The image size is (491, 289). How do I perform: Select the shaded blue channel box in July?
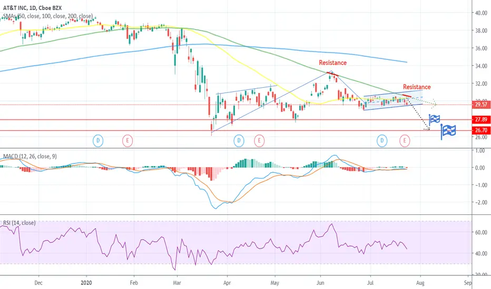click(393, 100)
